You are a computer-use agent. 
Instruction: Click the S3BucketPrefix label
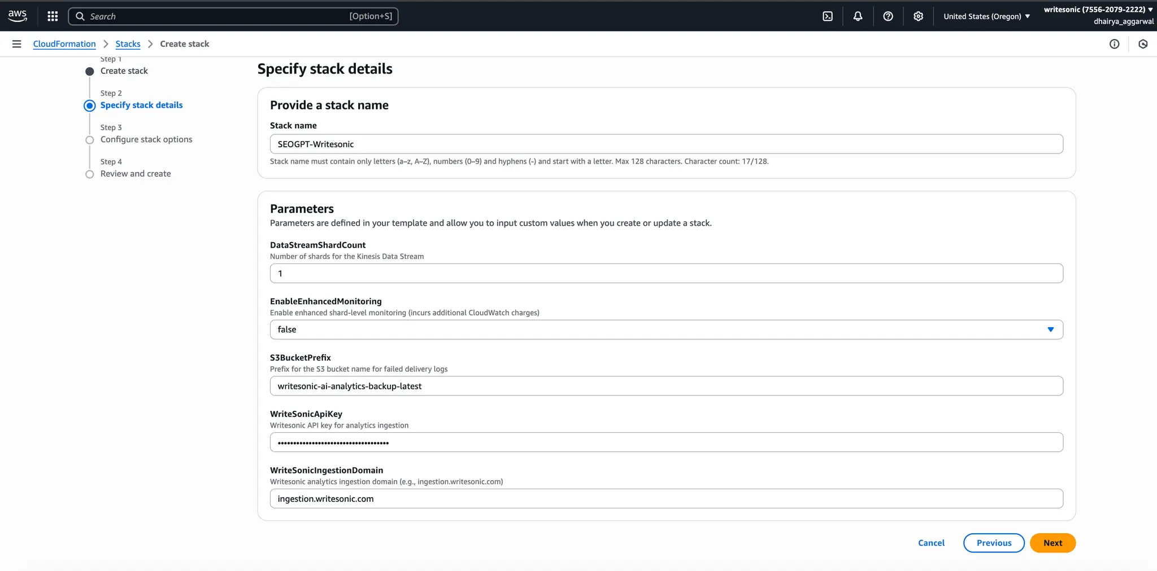(x=301, y=358)
